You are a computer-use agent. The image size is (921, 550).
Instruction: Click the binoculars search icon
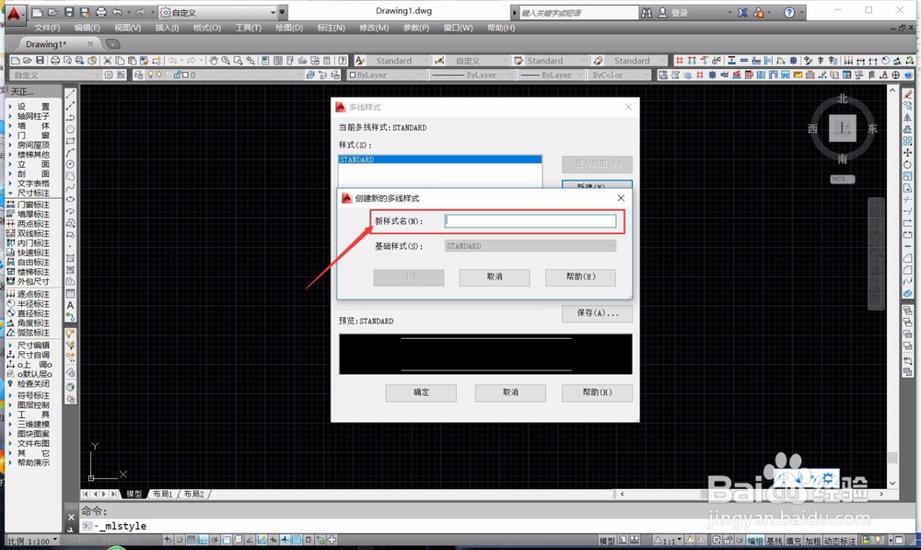tap(647, 12)
